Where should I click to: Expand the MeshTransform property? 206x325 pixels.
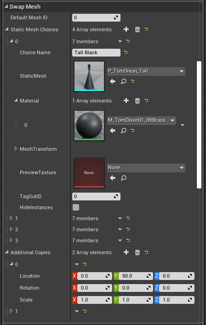(x=16, y=148)
